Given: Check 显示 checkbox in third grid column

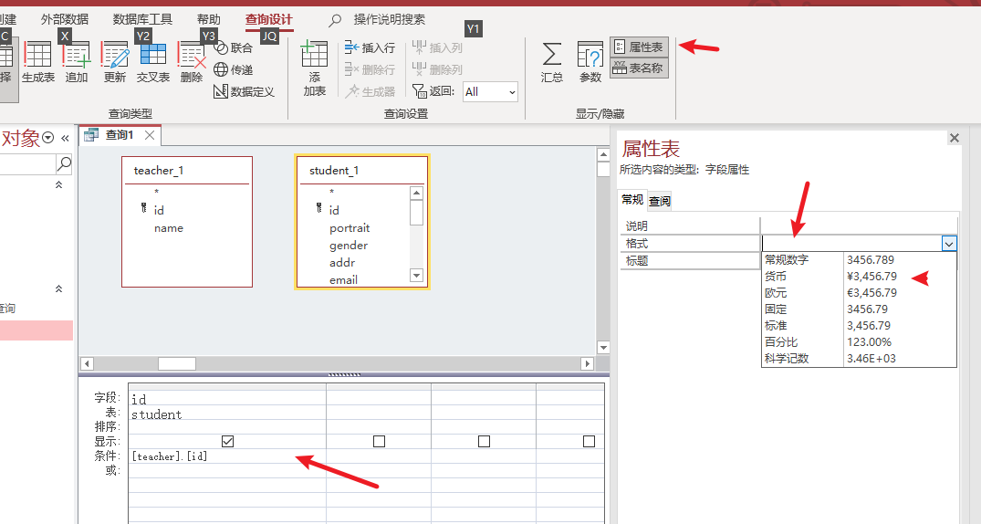Looking at the screenshot, I should tap(485, 441).
